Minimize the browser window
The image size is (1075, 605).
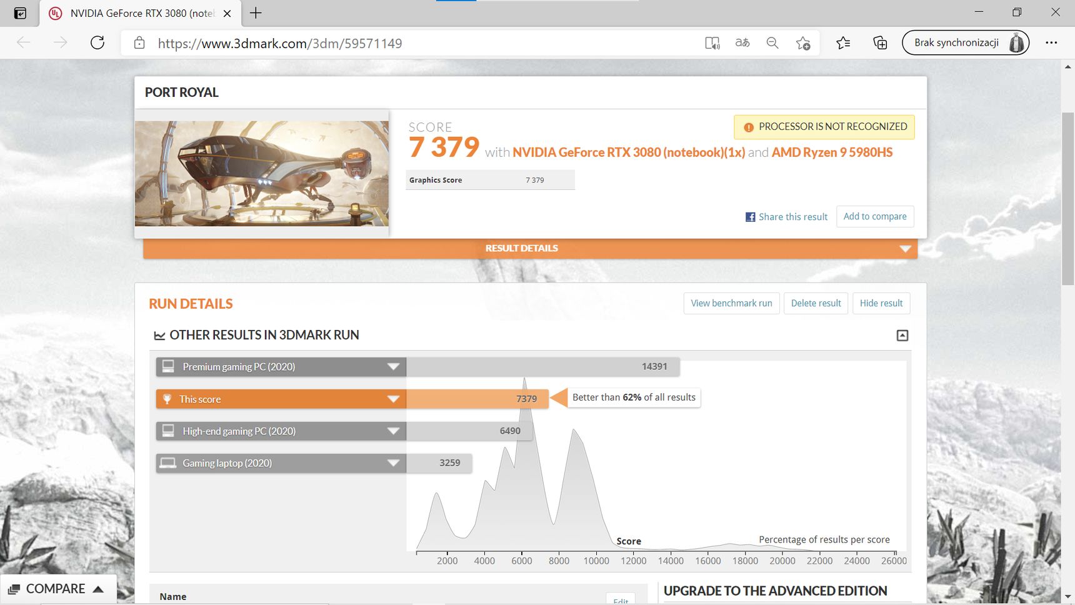click(979, 12)
